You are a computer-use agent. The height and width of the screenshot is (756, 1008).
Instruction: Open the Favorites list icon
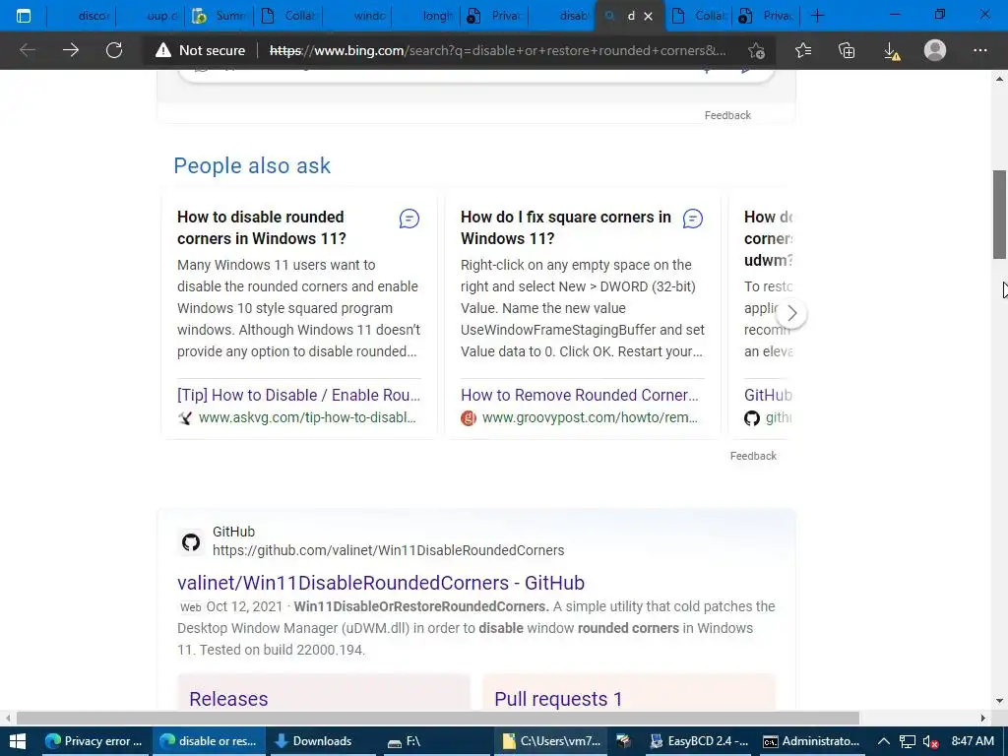tap(803, 50)
